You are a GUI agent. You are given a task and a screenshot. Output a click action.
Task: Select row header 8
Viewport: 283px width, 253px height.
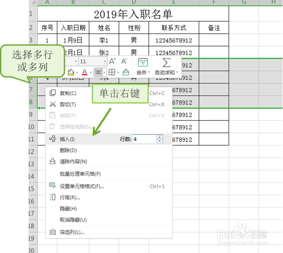click(33, 102)
